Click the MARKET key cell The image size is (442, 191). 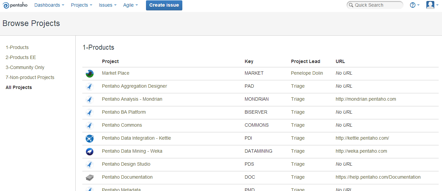click(254, 73)
